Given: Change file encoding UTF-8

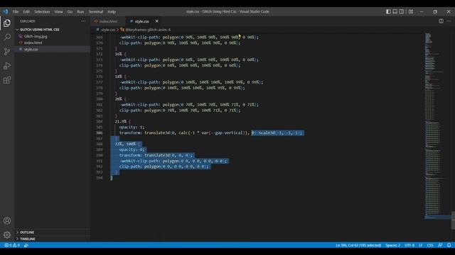Looking at the screenshot, I should tap(409, 245).
